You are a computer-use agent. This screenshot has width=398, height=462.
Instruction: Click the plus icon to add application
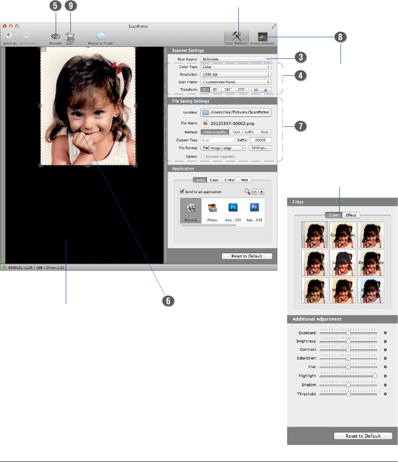262,192
